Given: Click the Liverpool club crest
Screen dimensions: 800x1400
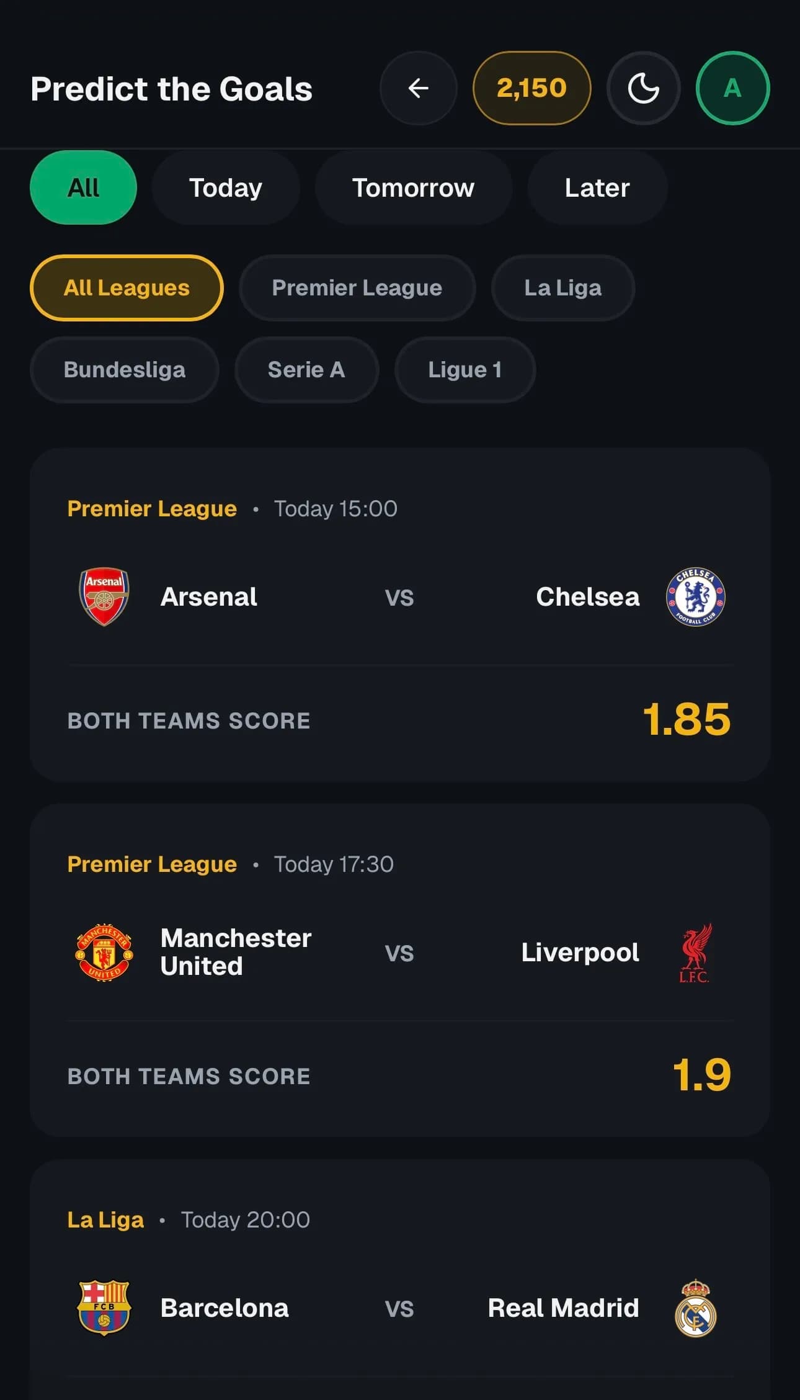Looking at the screenshot, I should point(695,953).
